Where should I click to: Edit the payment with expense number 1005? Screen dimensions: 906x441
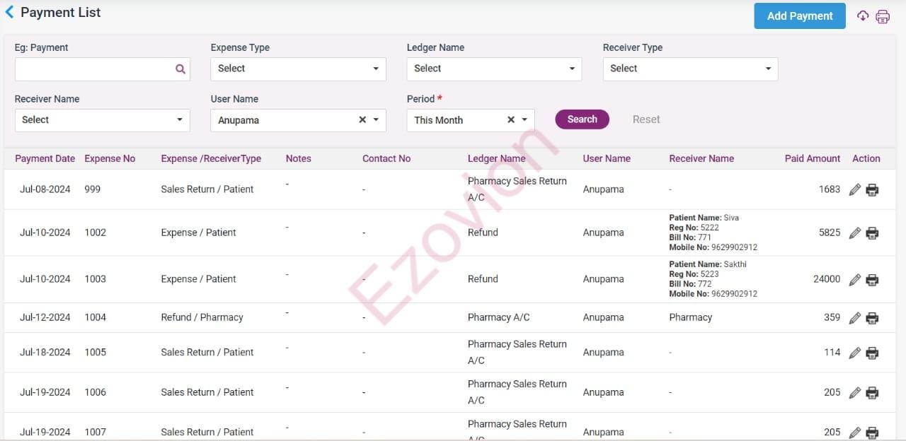[x=855, y=352]
